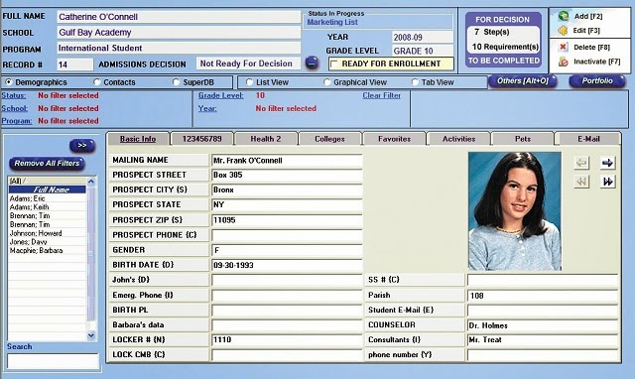The height and width of the screenshot is (379, 635).
Task: Click the Mailing Name field
Action: coord(287,161)
